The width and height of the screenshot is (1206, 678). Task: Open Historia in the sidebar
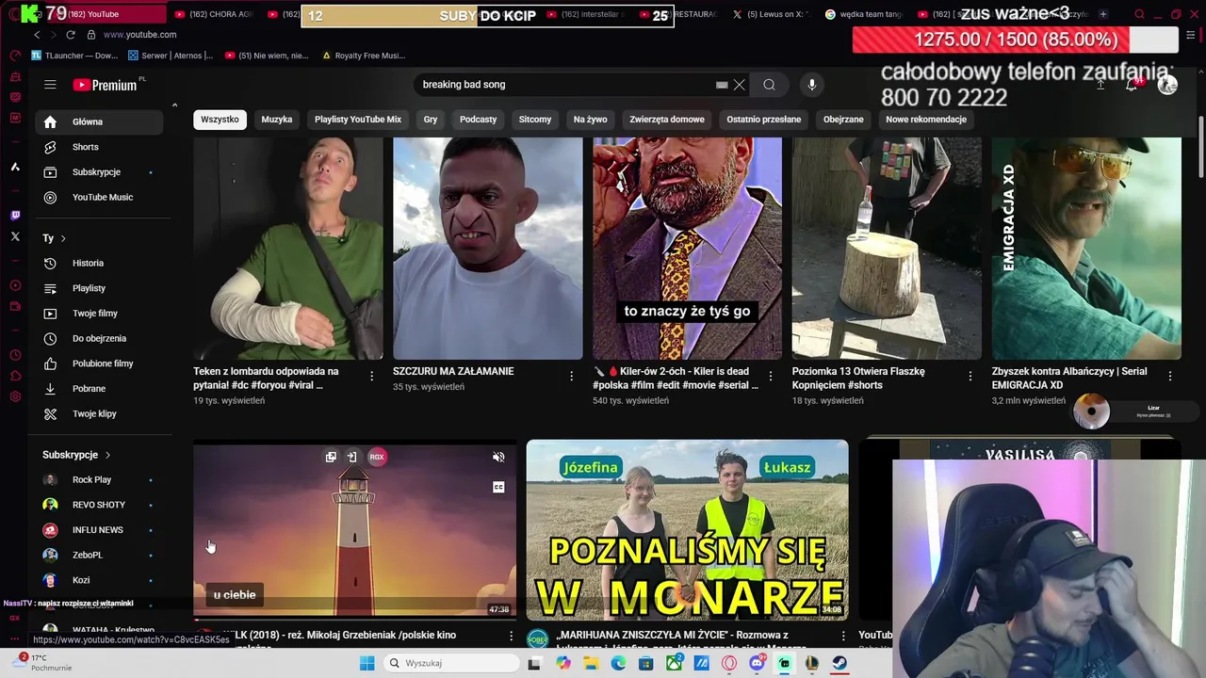99,263
